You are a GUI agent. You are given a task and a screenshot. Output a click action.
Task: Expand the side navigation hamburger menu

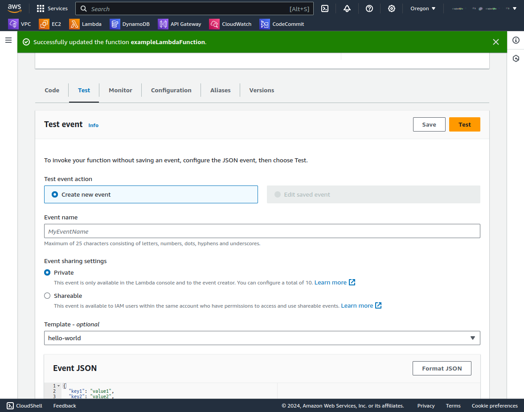click(x=9, y=40)
